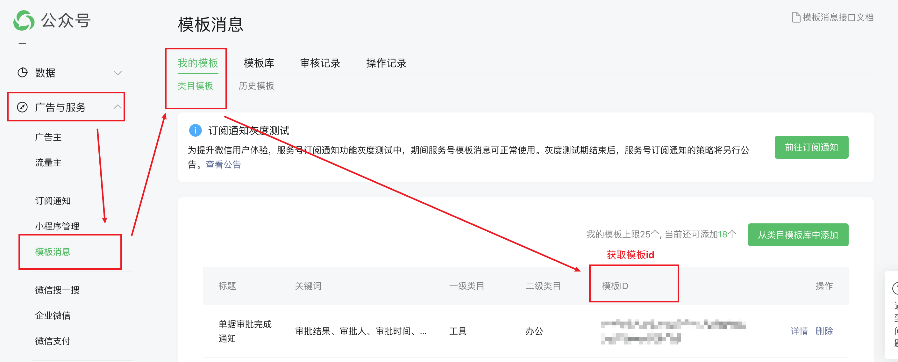
Task: Open 微信支付 sidebar item
Action: pos(53,341)
